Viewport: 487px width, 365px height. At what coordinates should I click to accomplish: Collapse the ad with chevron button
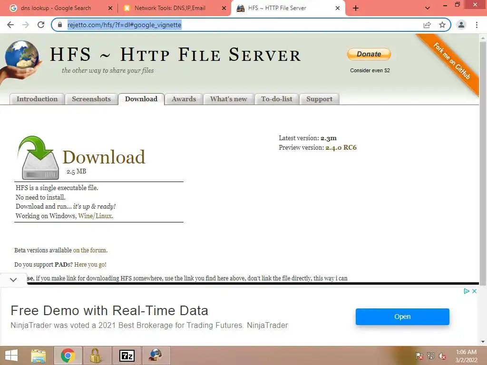[13, 279]
